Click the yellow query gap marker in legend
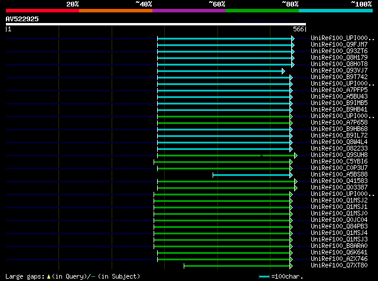The width and height of the screenshot is (378, 281). tap(48, 277)
